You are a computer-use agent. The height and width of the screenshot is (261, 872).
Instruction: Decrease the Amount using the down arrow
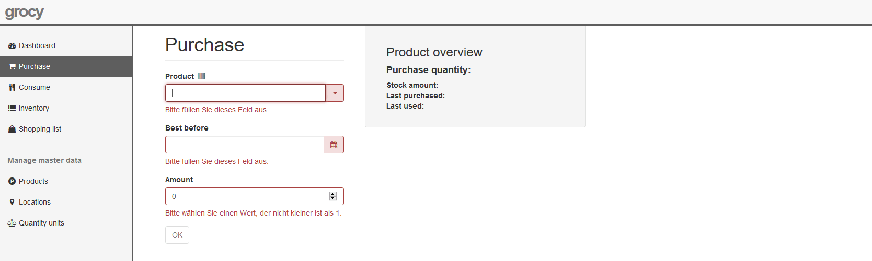(x=333, y=198)
